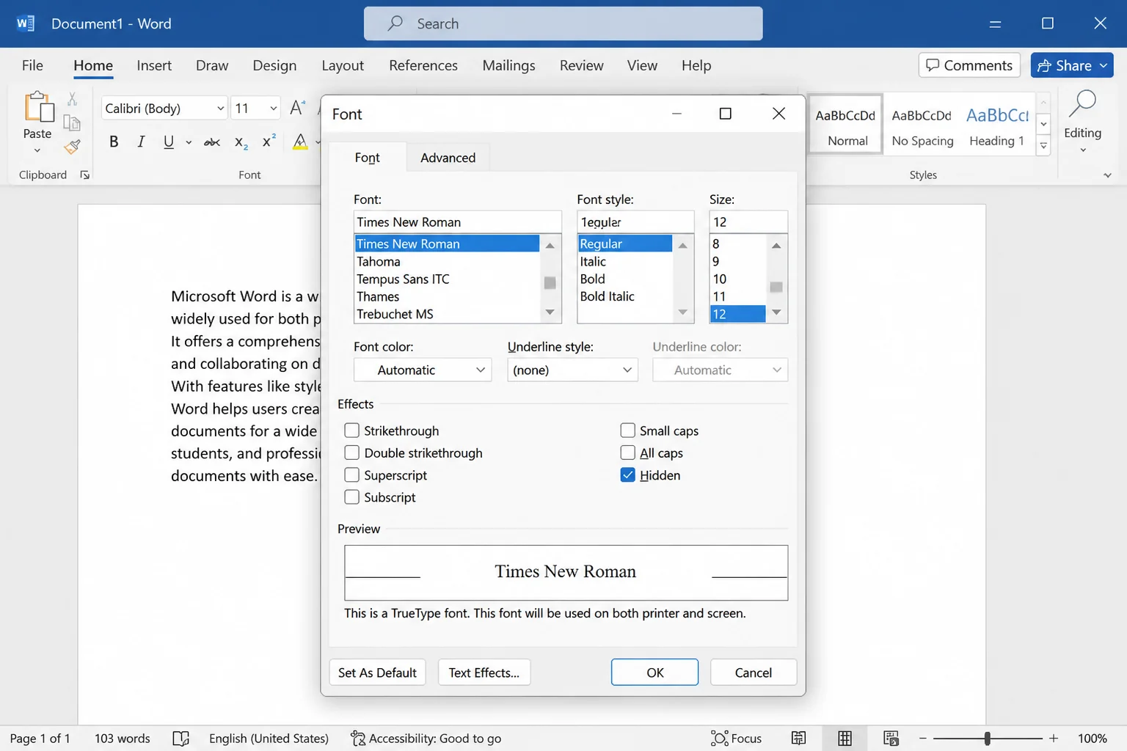Open the spelling proofing book icon
Image resolution: width=1127 pixels, height=751 pixels.
180,739
